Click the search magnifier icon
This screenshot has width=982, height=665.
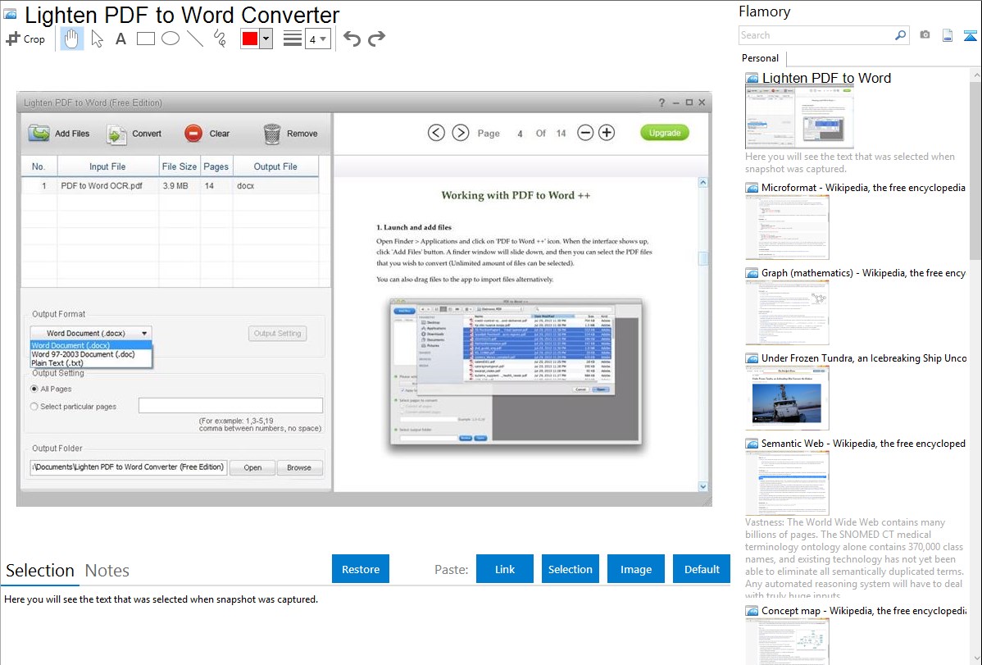900,35
